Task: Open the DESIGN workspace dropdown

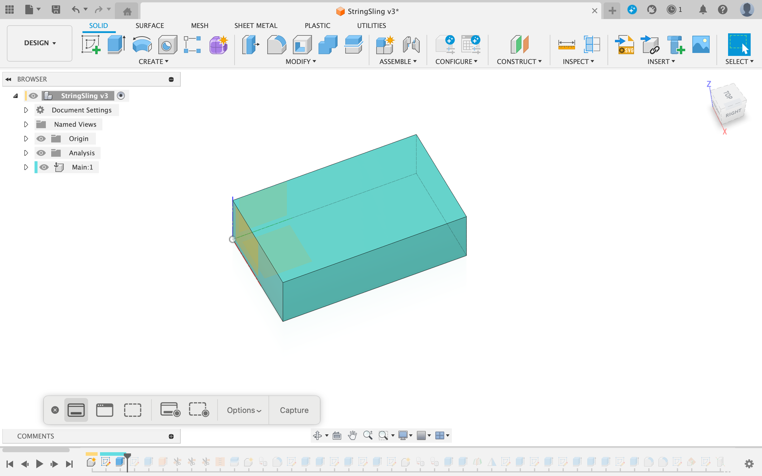Action: pyautogui.click(x=40, y=43)
